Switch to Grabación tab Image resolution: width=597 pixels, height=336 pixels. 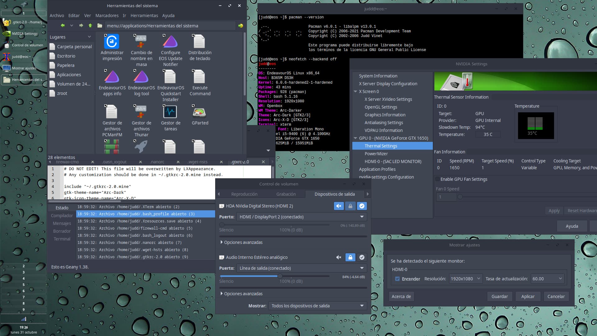coord(286,194)
